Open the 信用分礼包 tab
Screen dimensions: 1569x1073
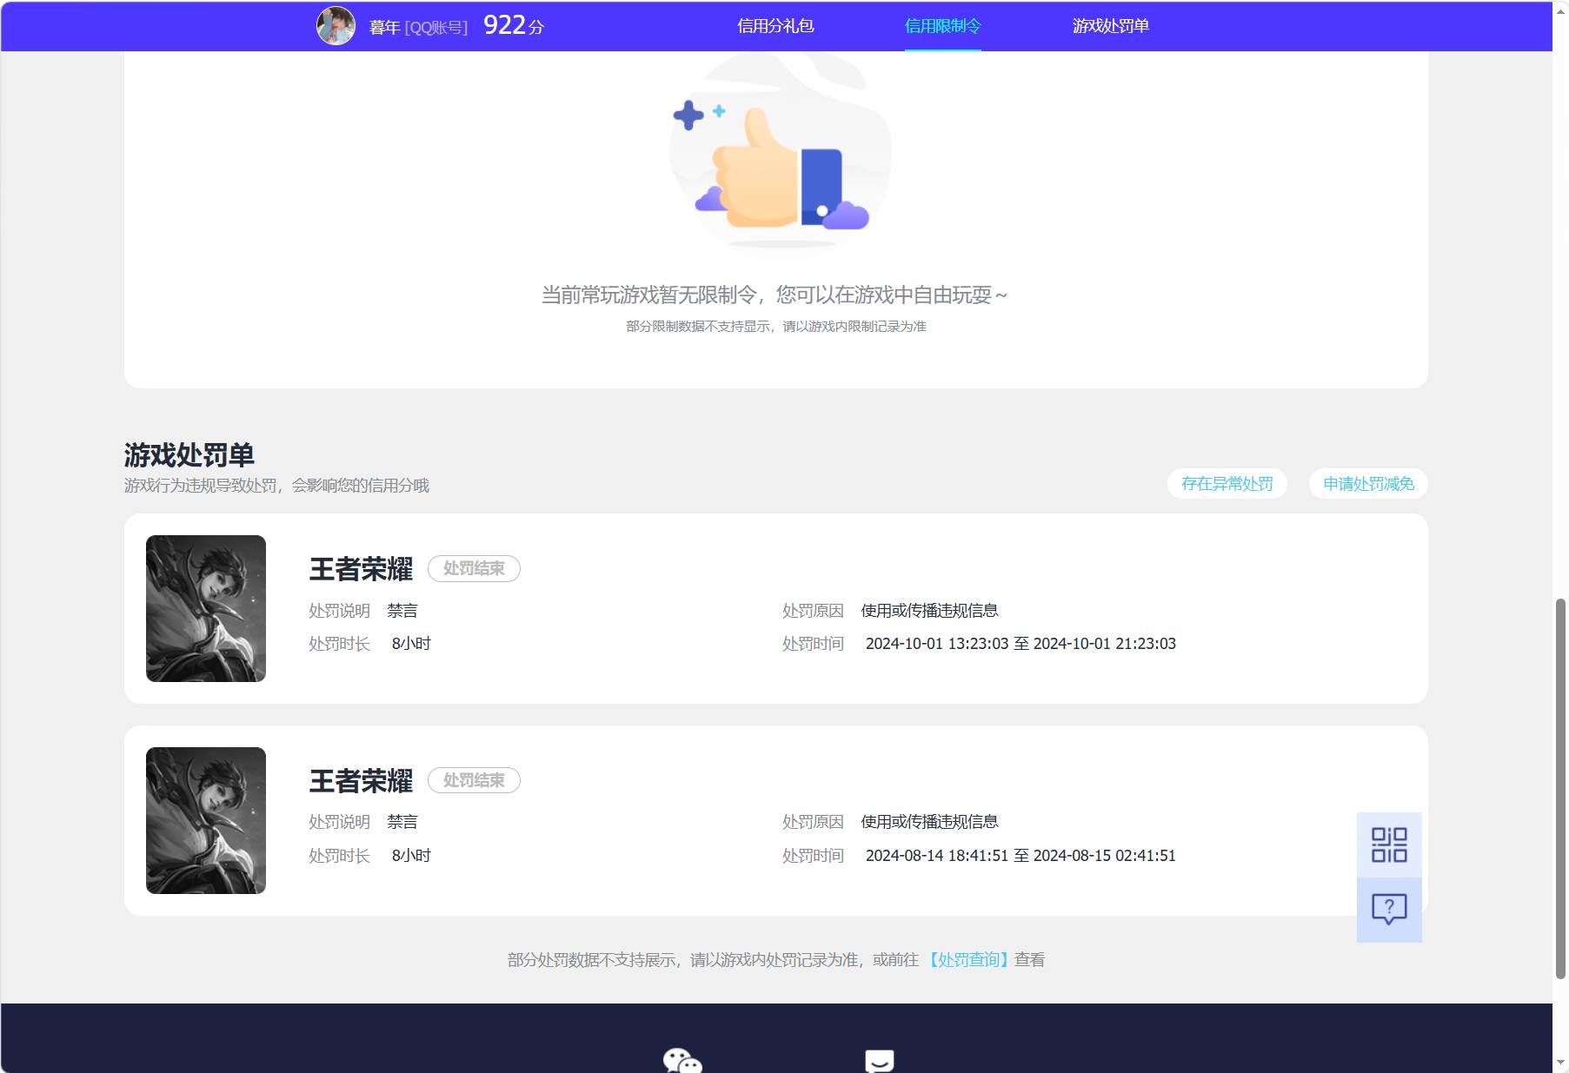(x=775, y=26)
